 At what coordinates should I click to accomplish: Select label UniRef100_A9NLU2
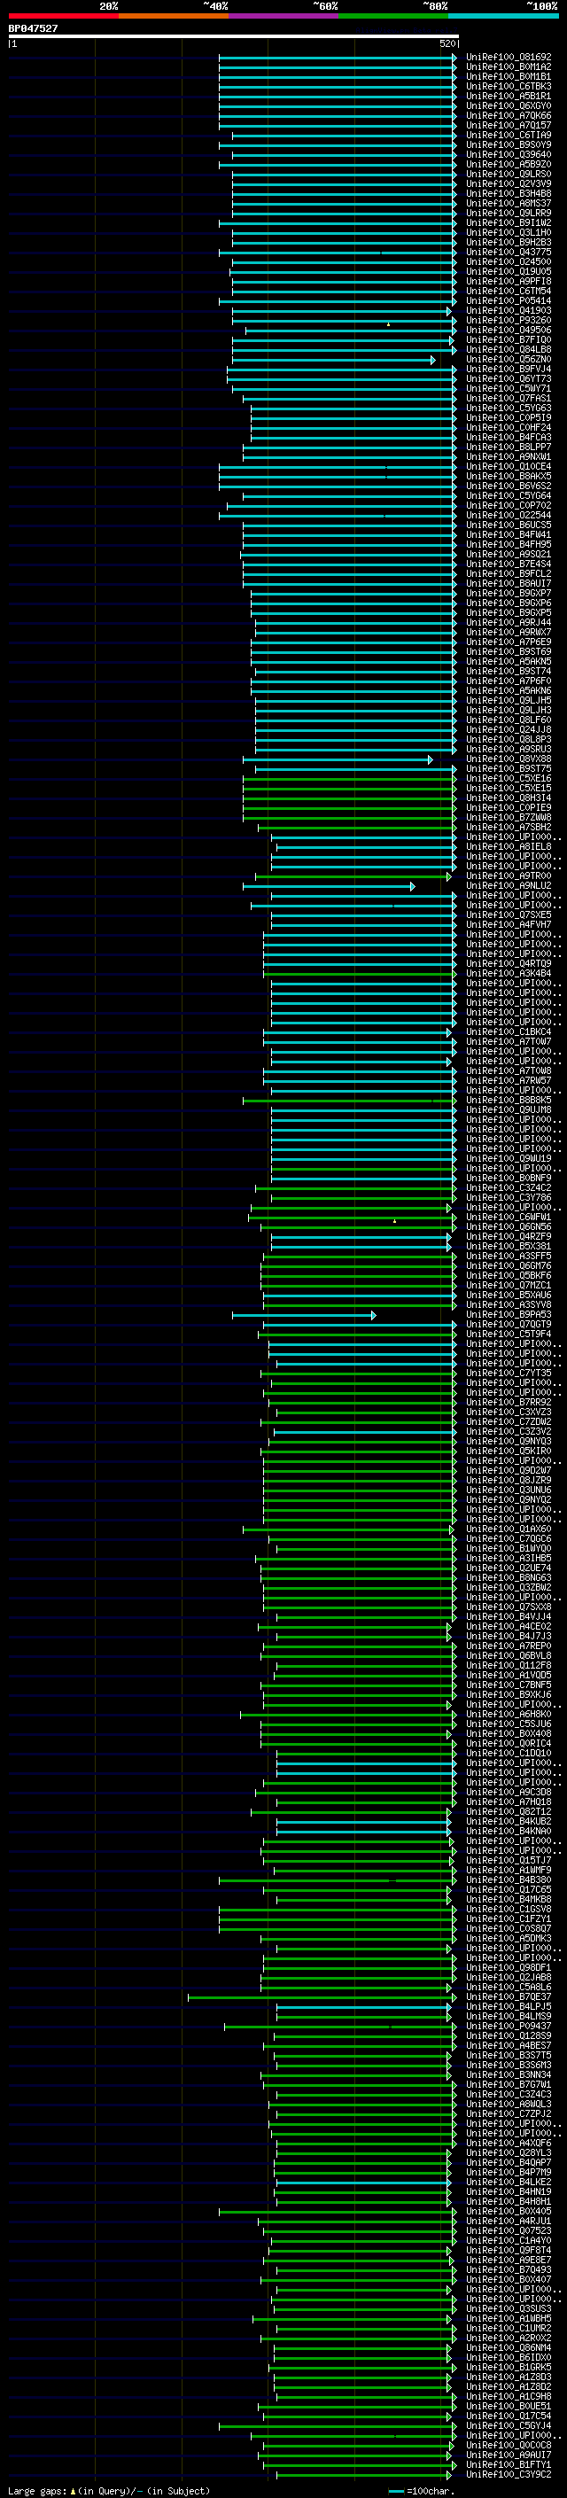tap(508, 885)
